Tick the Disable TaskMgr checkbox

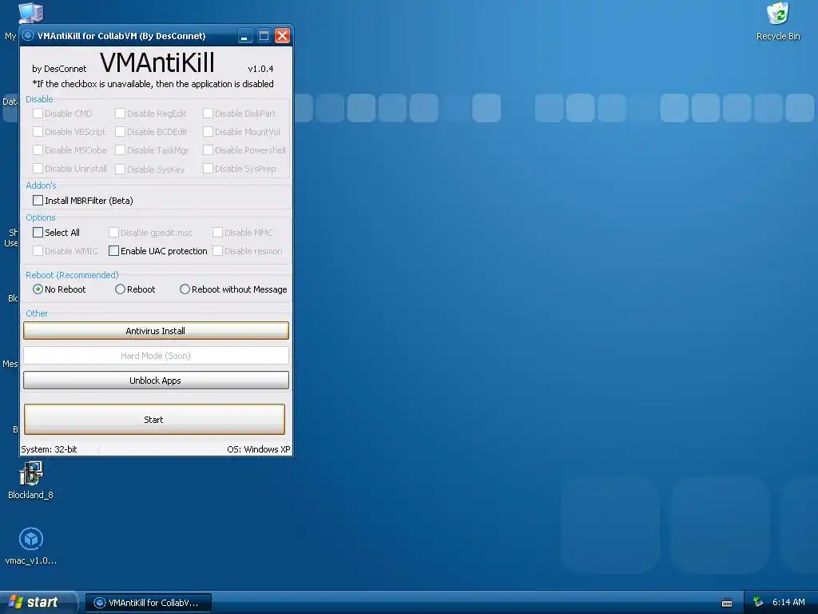(x=120, y=150)
